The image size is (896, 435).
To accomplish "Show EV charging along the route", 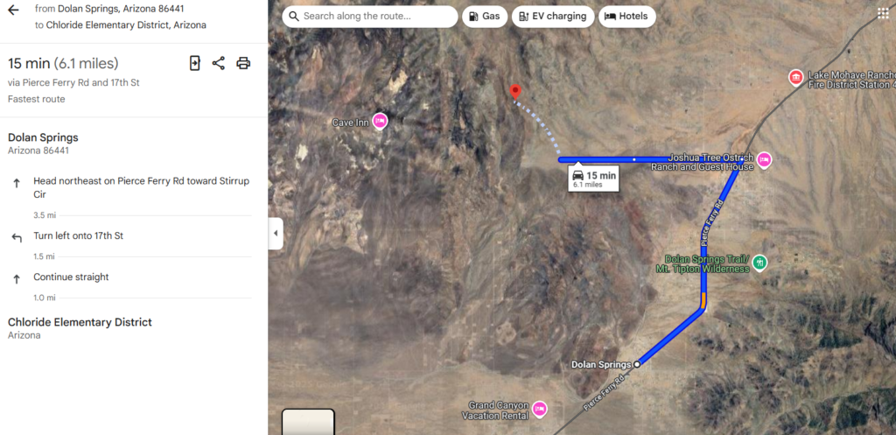I will click(x=553, y=17).
